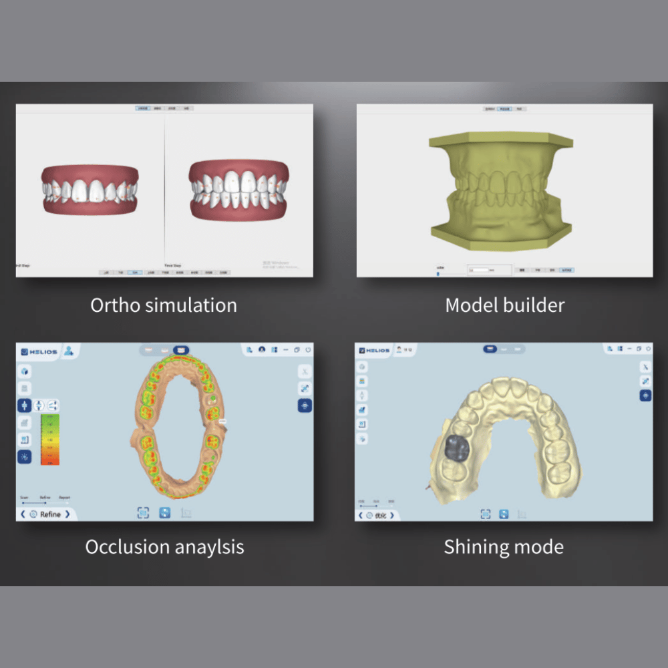Click the expand arrows icon in Shining mode panel
668x668 pixels.
point(645,381)
